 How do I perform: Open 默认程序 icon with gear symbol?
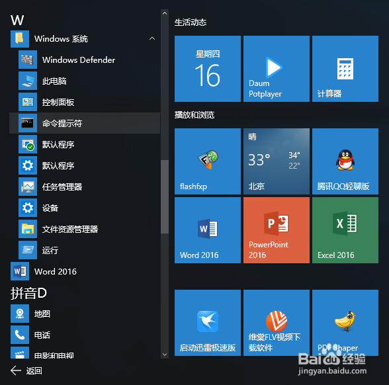point(28,165)
